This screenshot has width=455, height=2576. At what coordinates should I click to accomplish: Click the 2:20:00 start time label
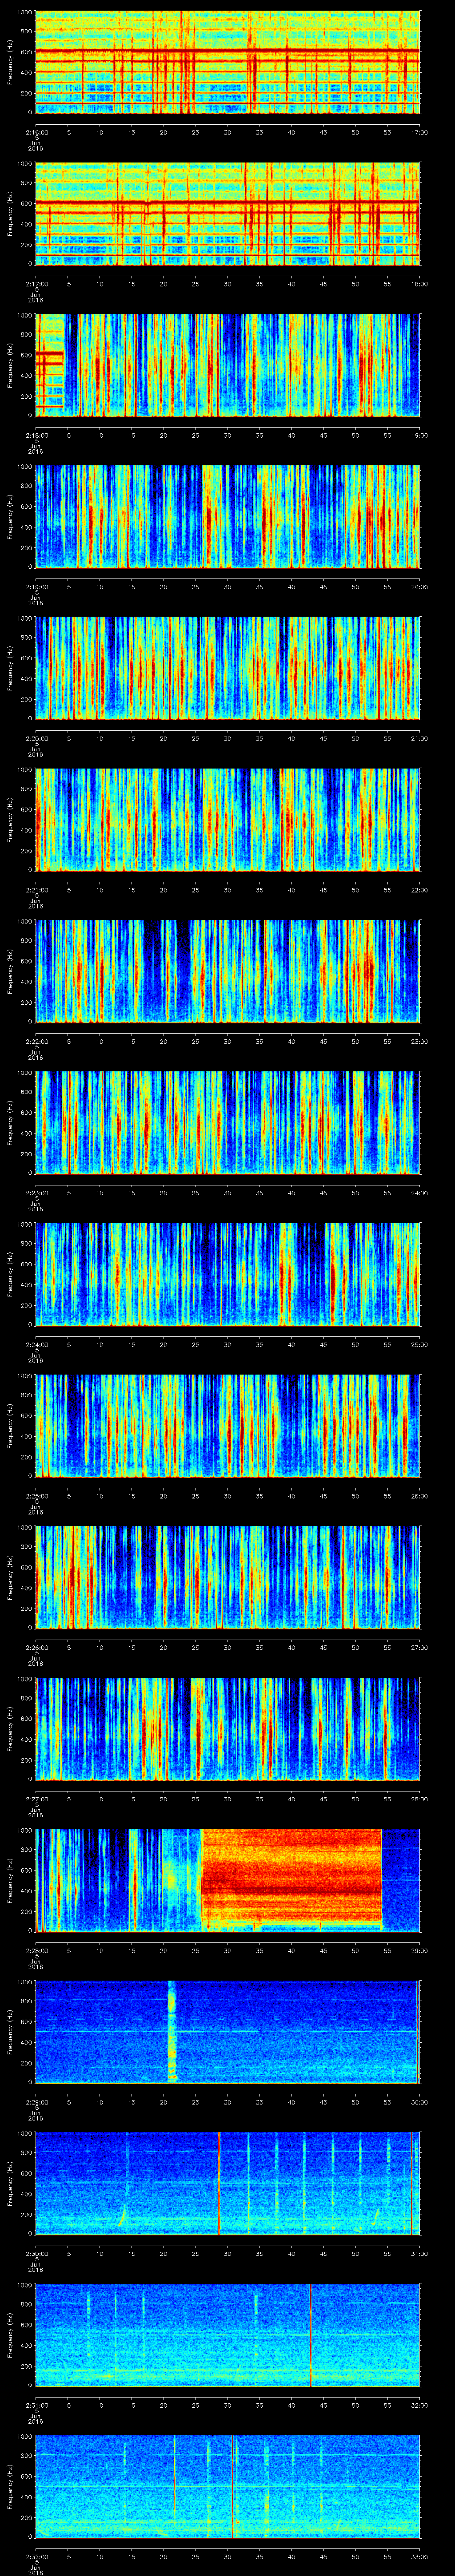pos(36,739)
